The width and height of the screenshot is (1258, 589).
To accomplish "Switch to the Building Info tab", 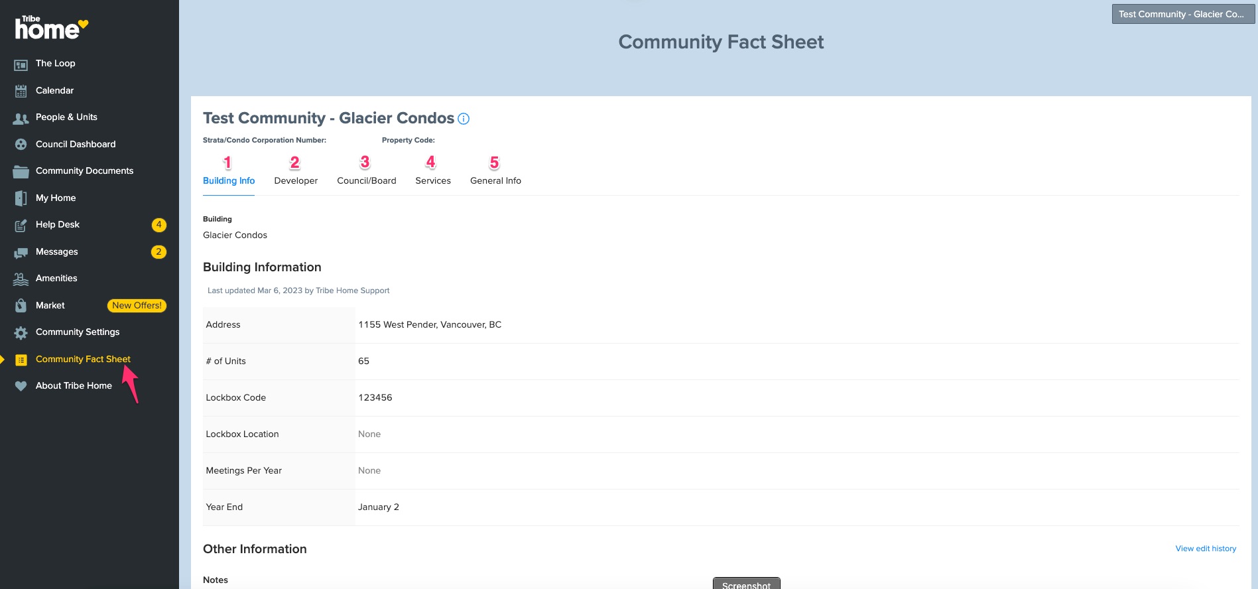I will coord(229,180).
